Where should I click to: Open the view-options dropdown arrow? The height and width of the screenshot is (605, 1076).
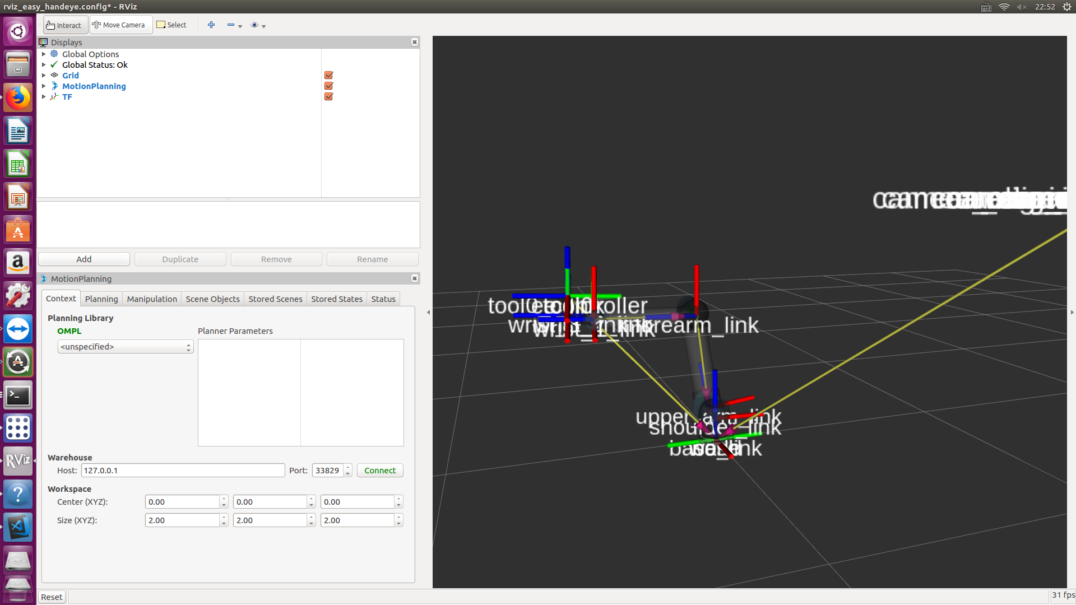[x=263, y=26]
